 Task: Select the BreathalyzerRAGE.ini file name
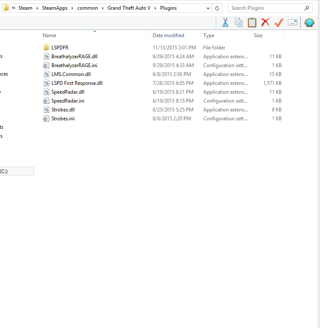pyautogui.click(x=74, y=65)
